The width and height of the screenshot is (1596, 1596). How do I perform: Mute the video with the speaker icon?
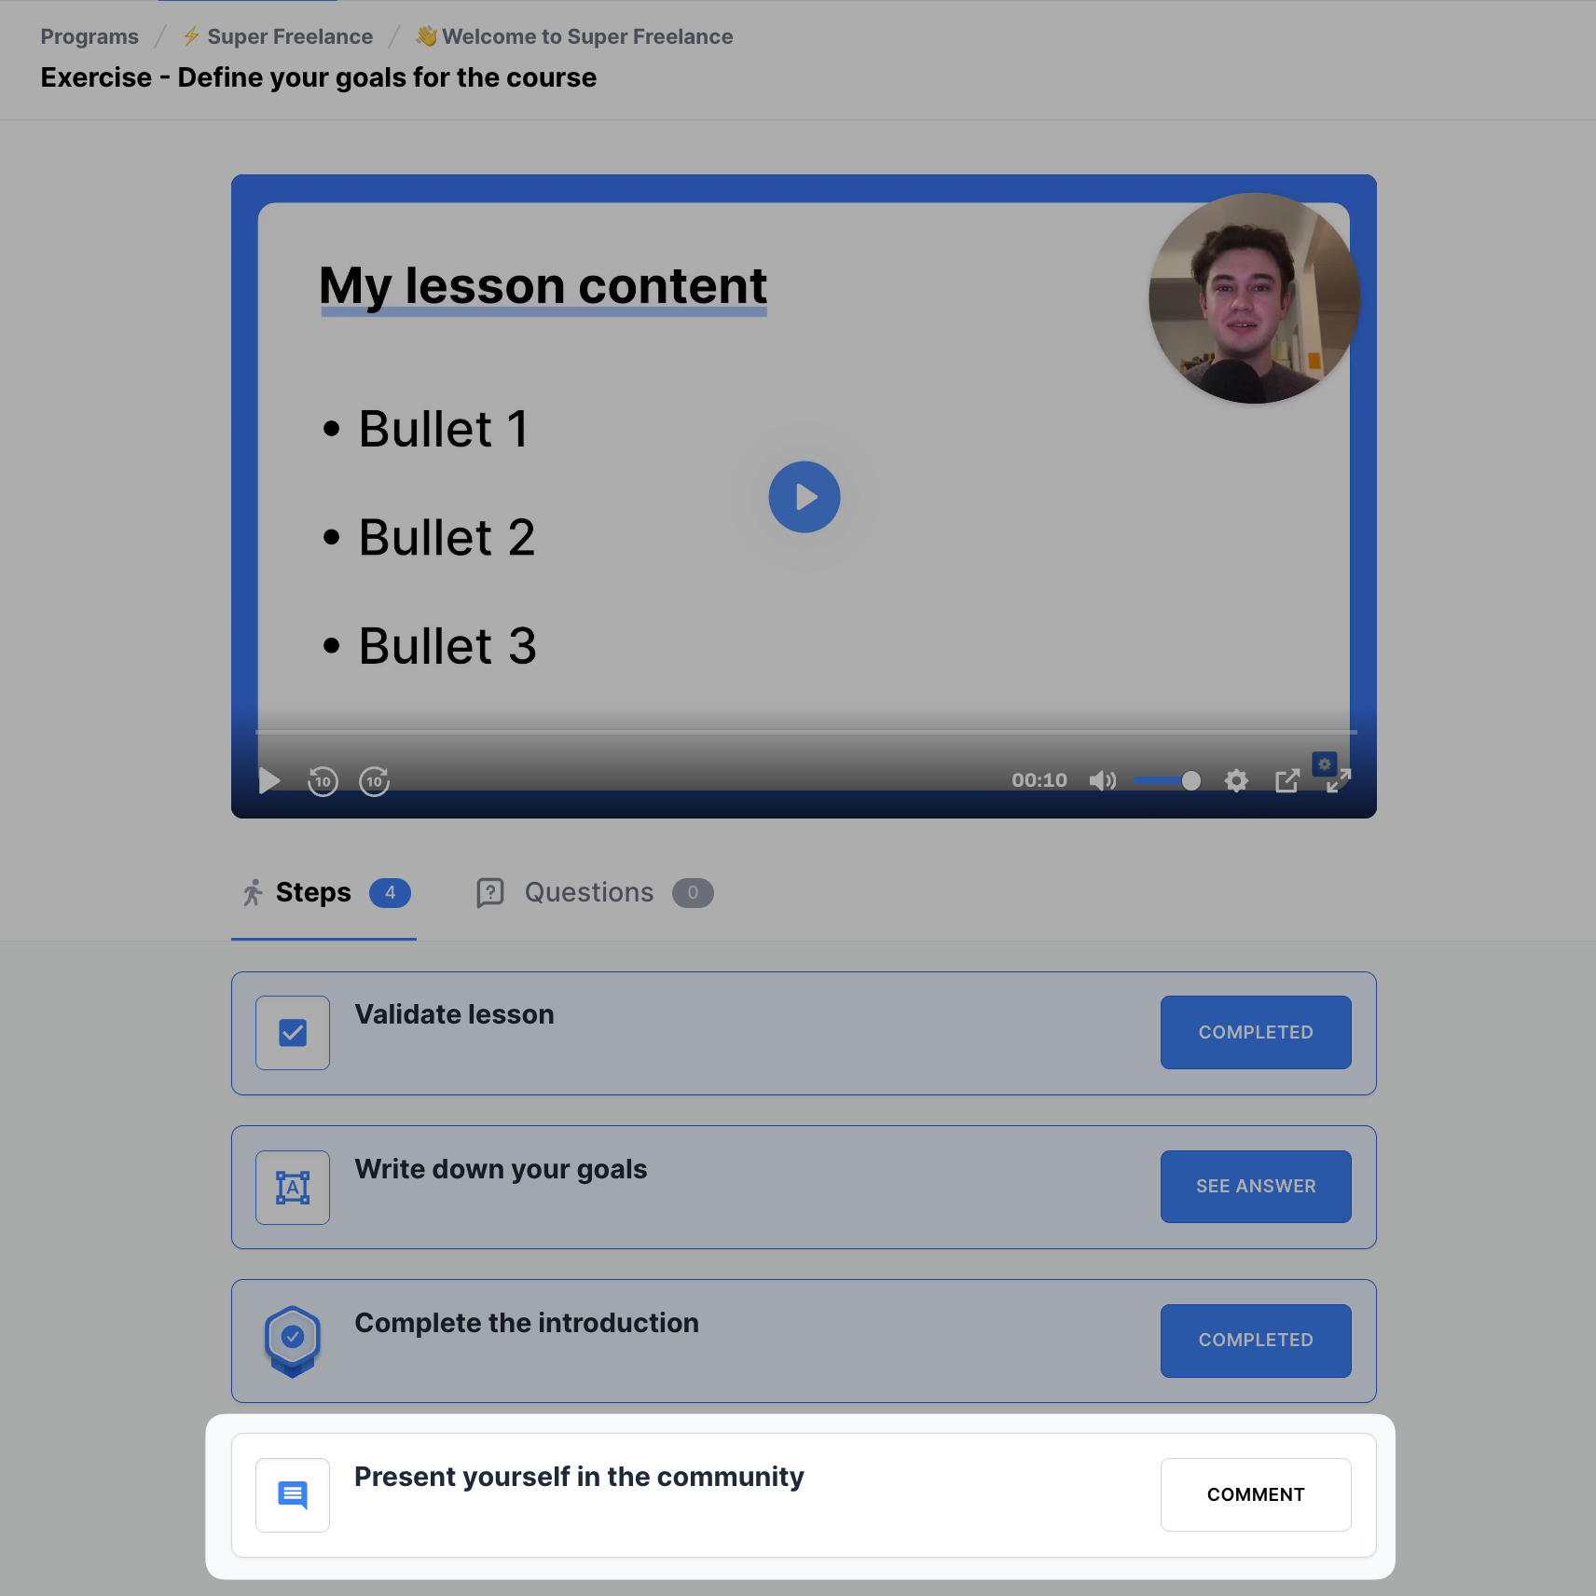point(1103,780)
